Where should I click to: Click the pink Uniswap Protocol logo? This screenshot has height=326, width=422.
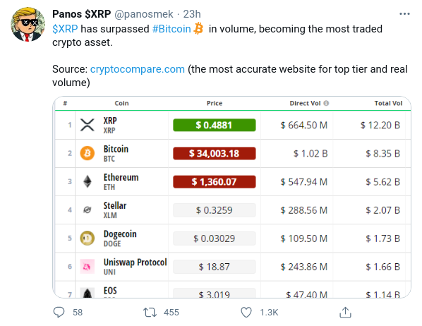[x=88, y=267]
